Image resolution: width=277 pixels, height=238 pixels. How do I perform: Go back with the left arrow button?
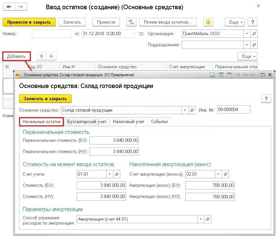click(9, 7)
